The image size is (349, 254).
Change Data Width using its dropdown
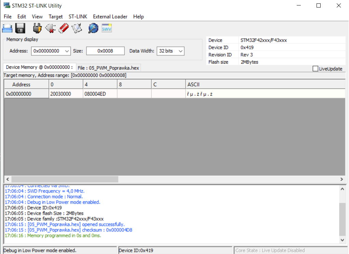click(180, 51)
